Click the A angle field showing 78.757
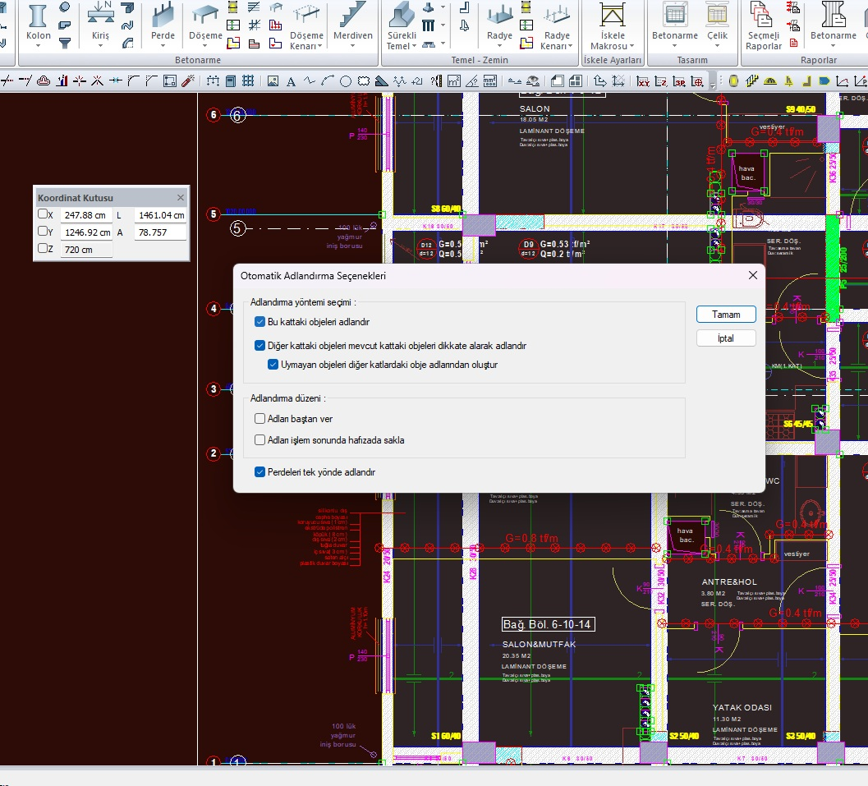 tap(160, 232)
